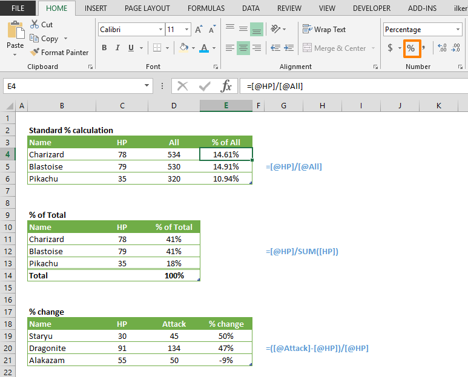Image resolution: width=468 pixels, height=377 pixels.
Task: Open Font group dialog launcher
Action: pos(216,67)
